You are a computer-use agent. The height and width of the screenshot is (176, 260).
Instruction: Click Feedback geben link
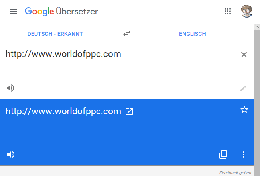pyautogui.click(x=235, y=173)
